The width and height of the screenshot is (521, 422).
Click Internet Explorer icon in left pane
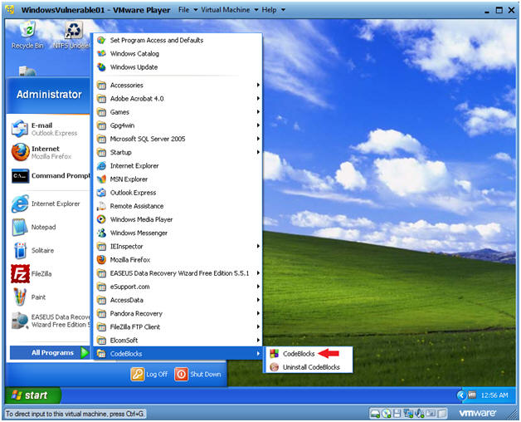tap(20, 204)
